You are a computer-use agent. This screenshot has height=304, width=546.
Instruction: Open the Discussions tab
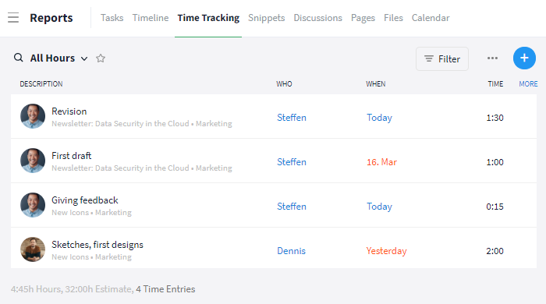[317, 18]
